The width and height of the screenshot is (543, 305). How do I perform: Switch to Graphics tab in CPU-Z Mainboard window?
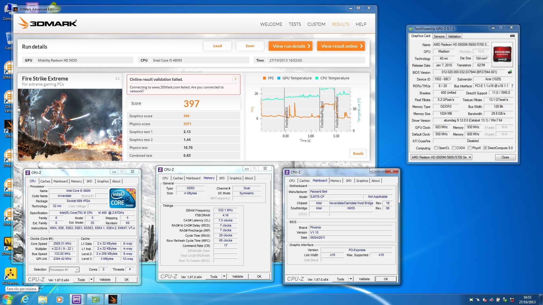[362, 181]
